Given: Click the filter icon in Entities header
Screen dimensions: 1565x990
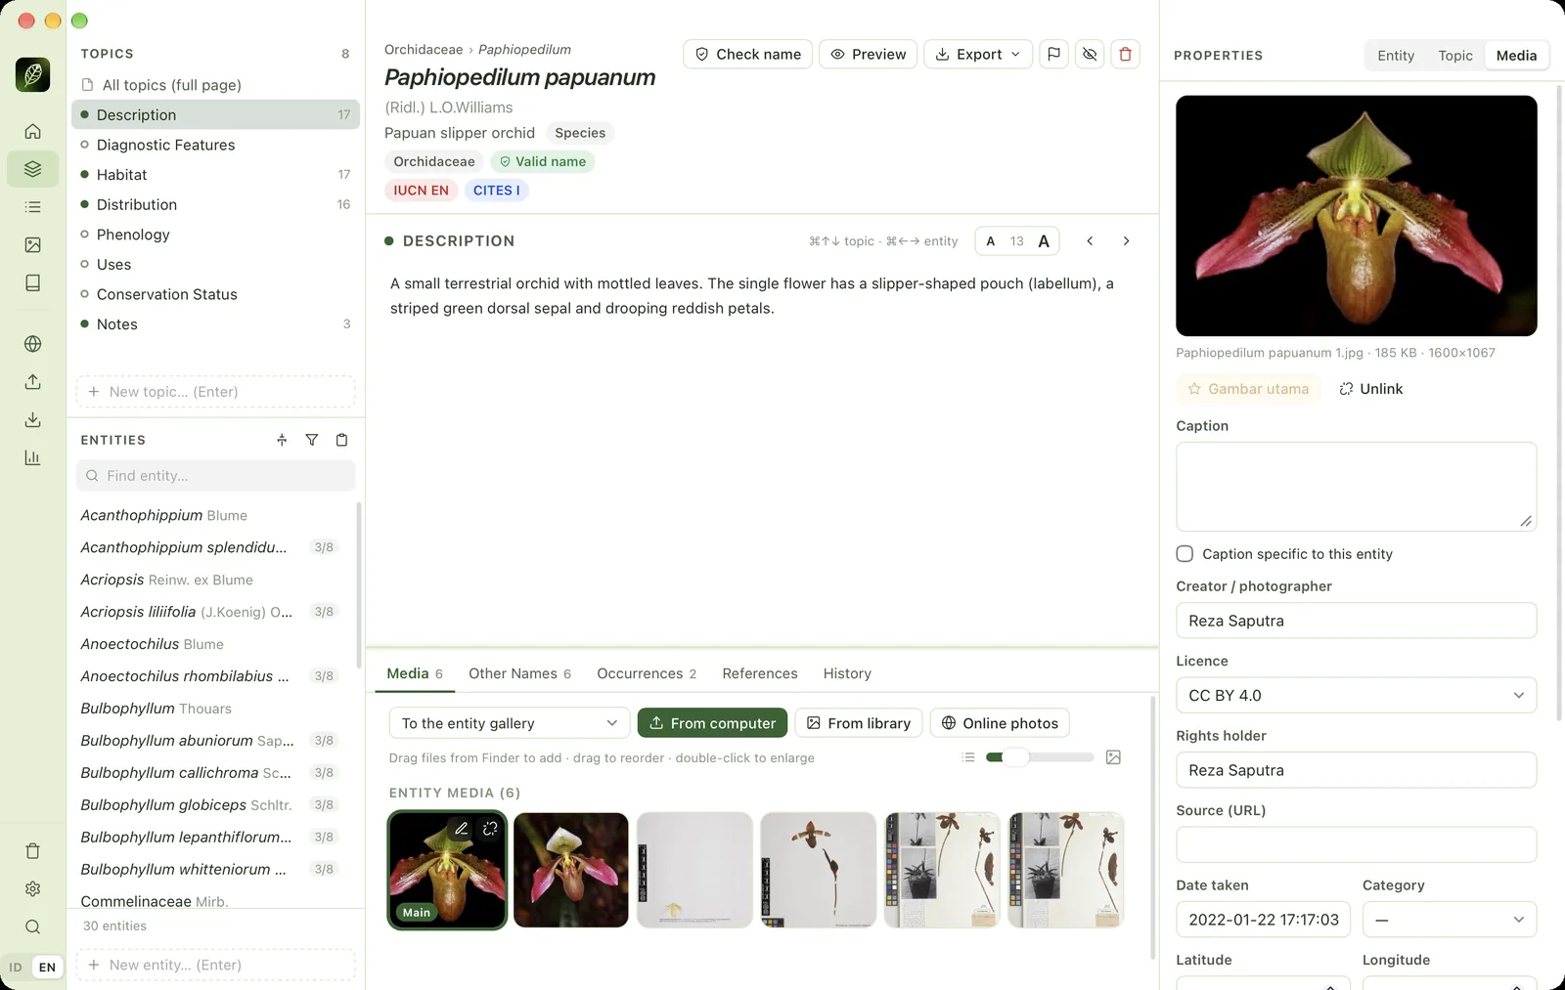Looking at the screenshot, I should 311,440.
